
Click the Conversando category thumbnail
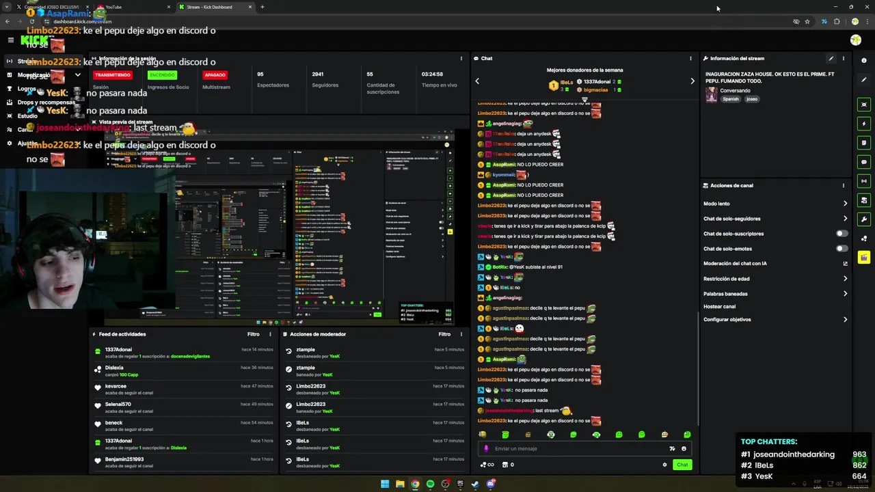tap(711, 94)
